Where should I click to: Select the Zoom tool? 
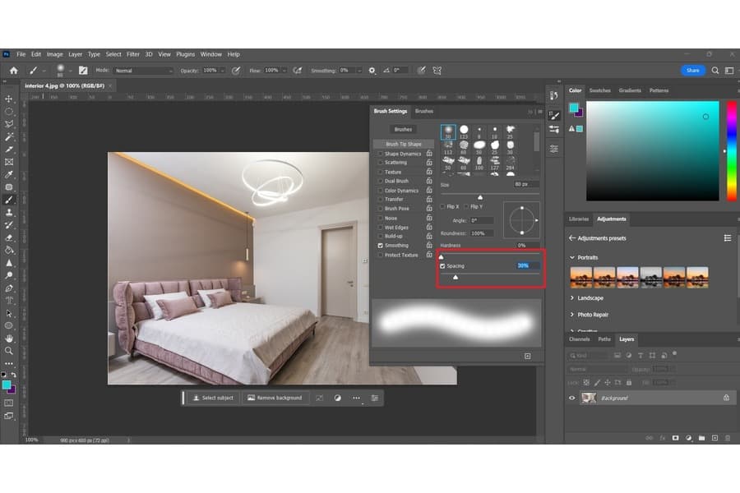[x=8, y=351]
